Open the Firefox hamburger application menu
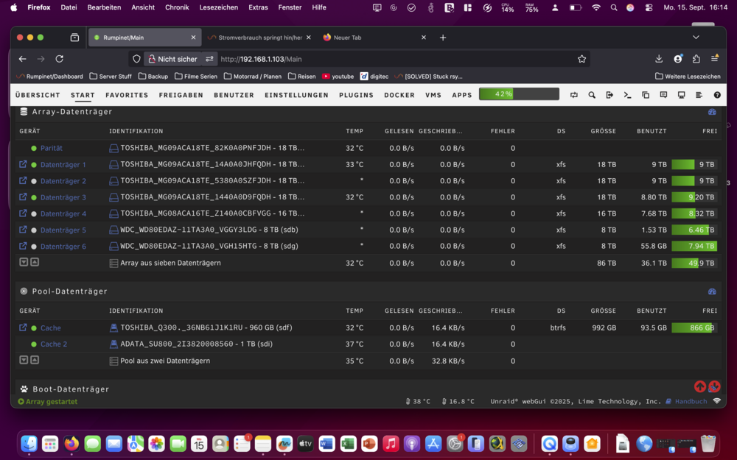 point(714,59)
